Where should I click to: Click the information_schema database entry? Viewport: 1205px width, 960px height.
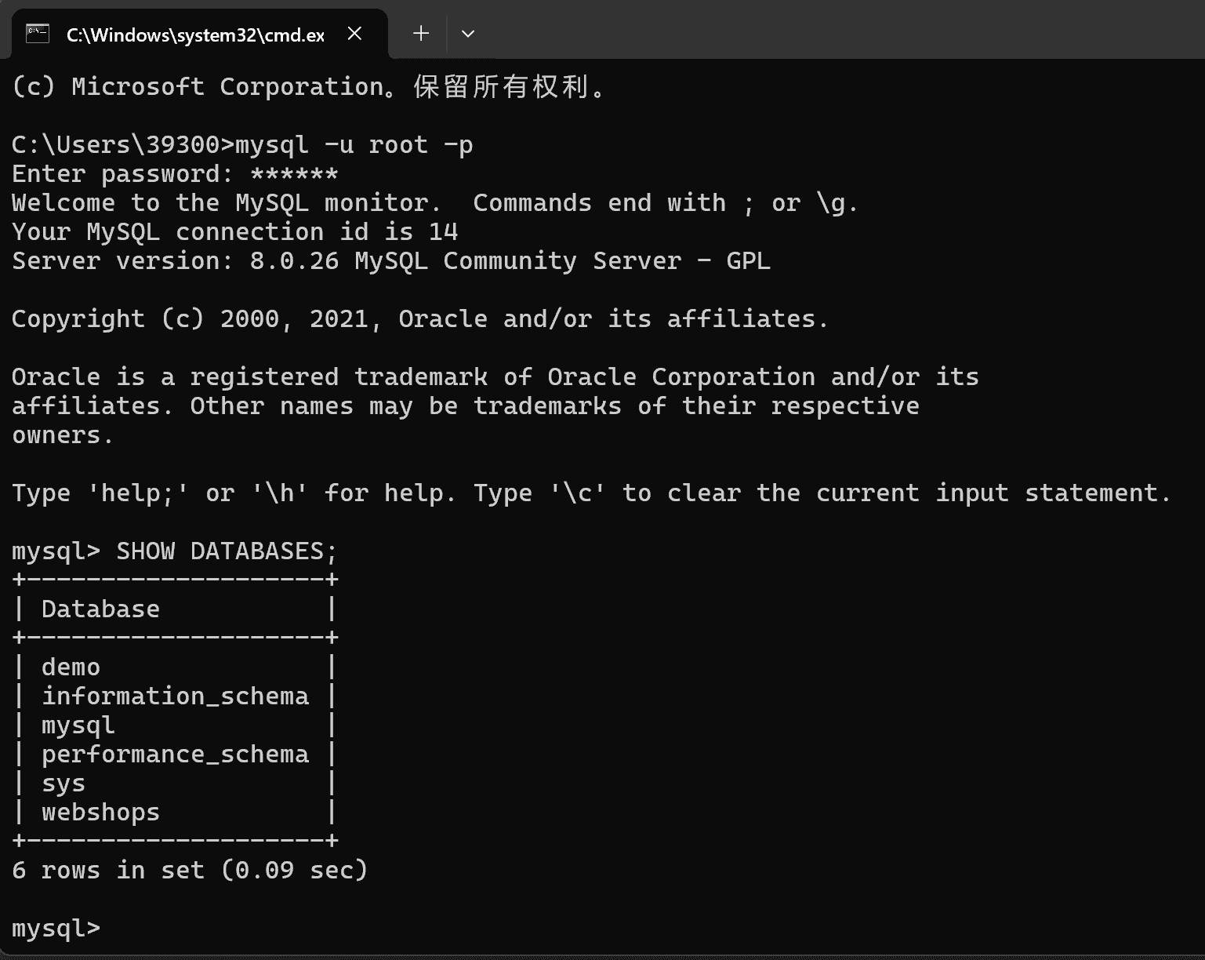coord(175,696)
